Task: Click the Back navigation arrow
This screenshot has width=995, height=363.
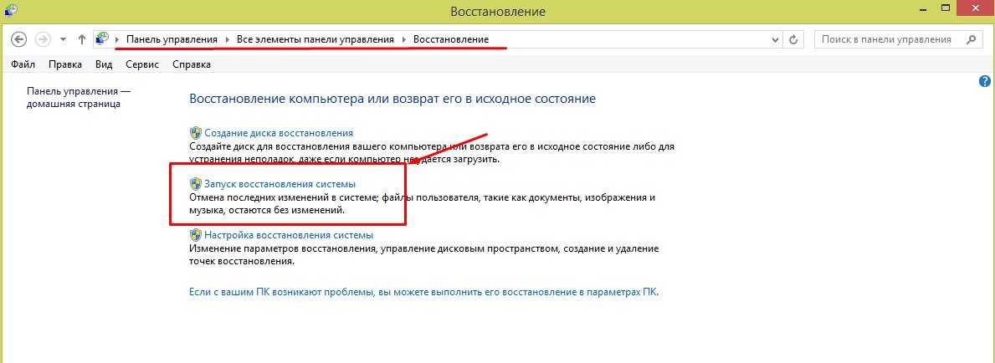Action: coord(20,39)
